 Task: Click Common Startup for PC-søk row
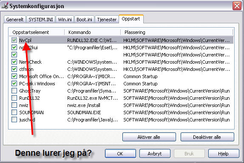pyautogui.click(x=140, y=84)
